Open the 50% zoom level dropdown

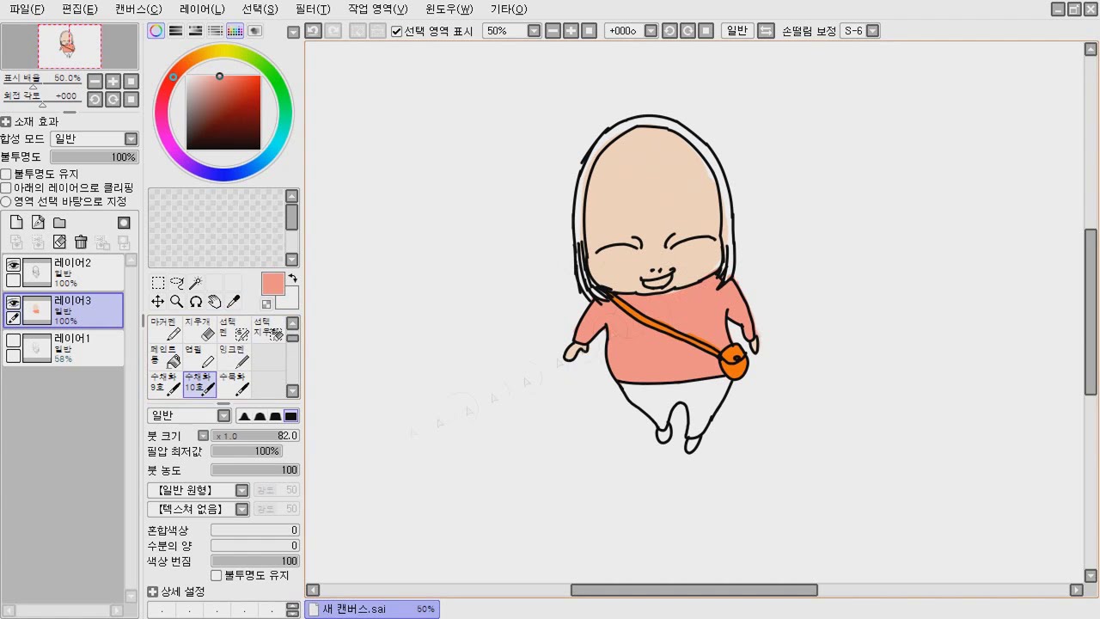tap(534, 31)
